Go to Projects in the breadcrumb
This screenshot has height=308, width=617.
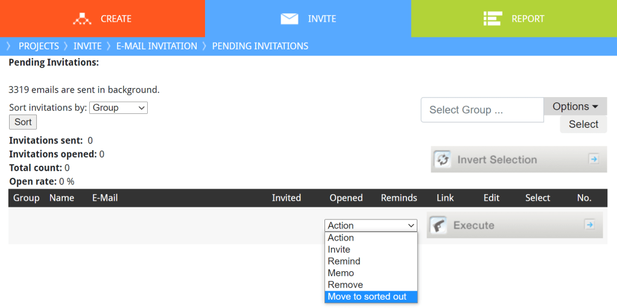tap(39, 46)
